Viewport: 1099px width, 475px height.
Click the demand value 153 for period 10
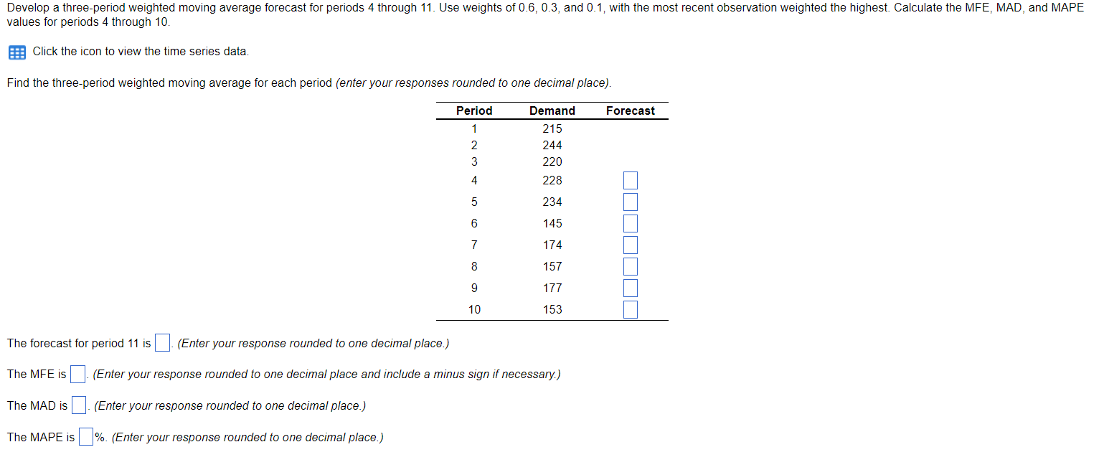(552, 309)
